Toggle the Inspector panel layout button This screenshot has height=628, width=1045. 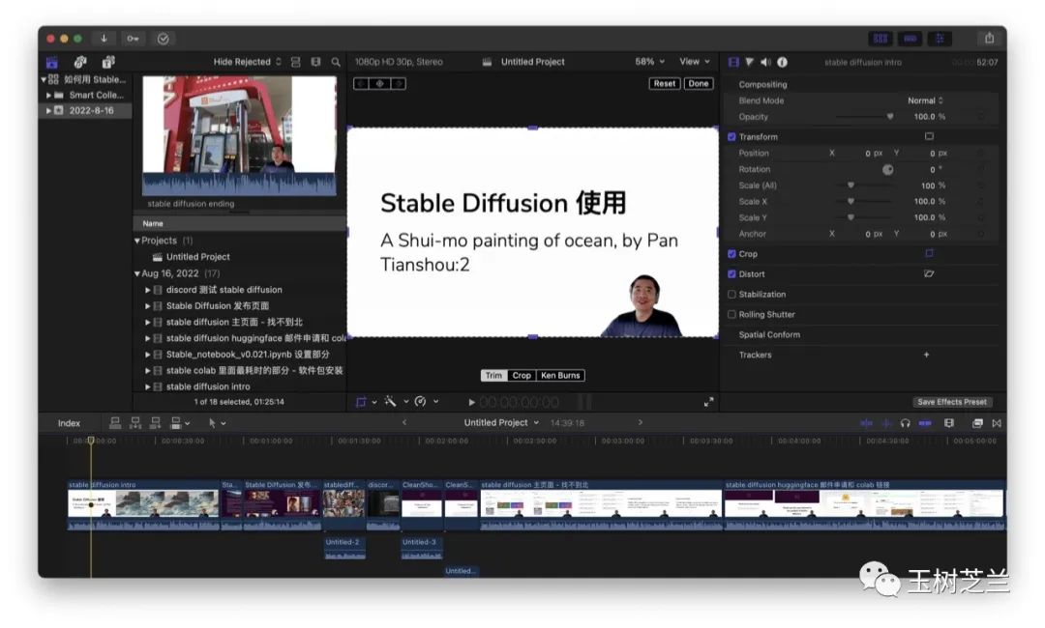click(940, 39)
